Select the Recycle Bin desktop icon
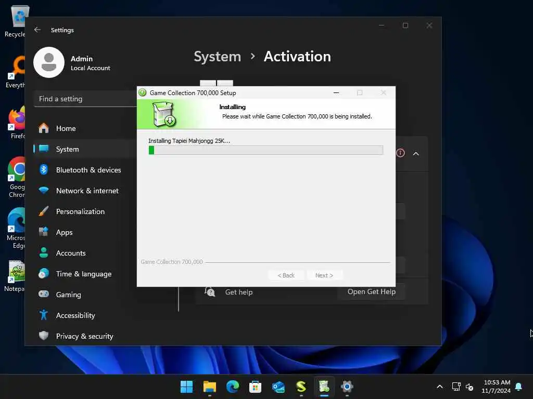The height and width of the screenshot is (399, 533). [15, 21]
